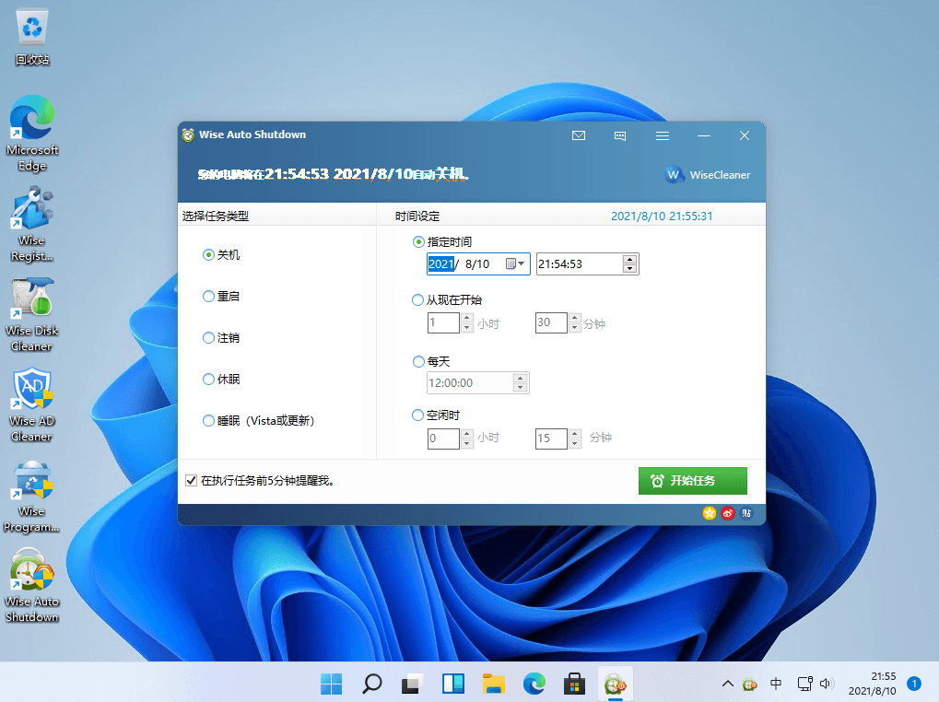Increase the from-now hours spinner
The width and height of the screenshot is (939, 702).
[x=467, y=319]
